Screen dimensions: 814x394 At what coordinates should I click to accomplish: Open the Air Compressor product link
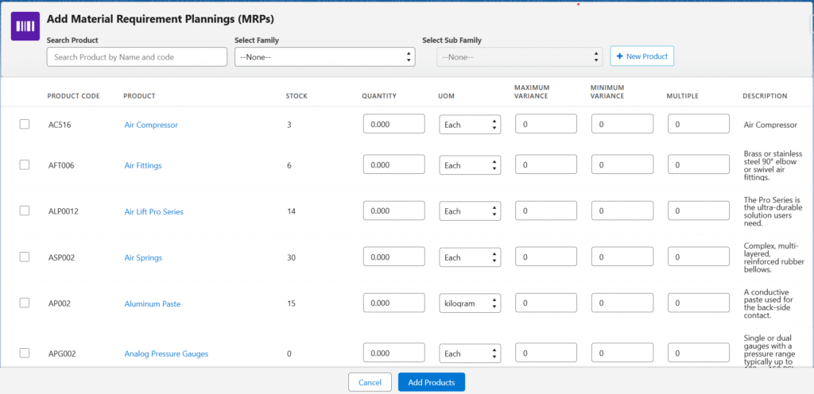pos(151,125)
